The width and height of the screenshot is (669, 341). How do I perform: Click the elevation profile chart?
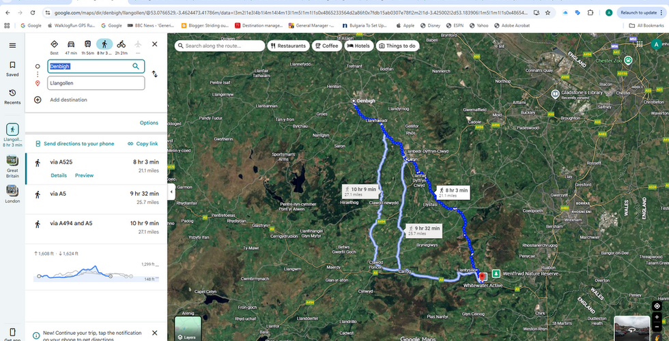[x=96, y=271]
